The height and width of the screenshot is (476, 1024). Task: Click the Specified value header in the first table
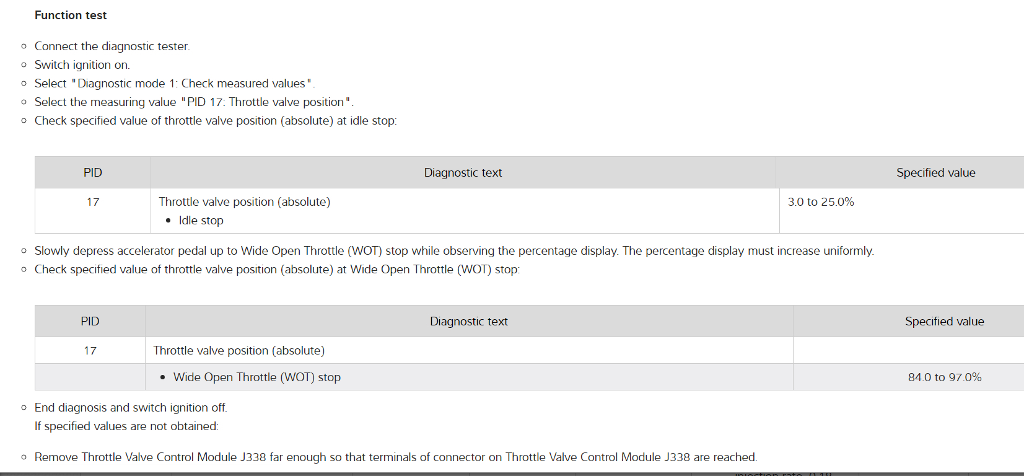click(x=935, y=173)
